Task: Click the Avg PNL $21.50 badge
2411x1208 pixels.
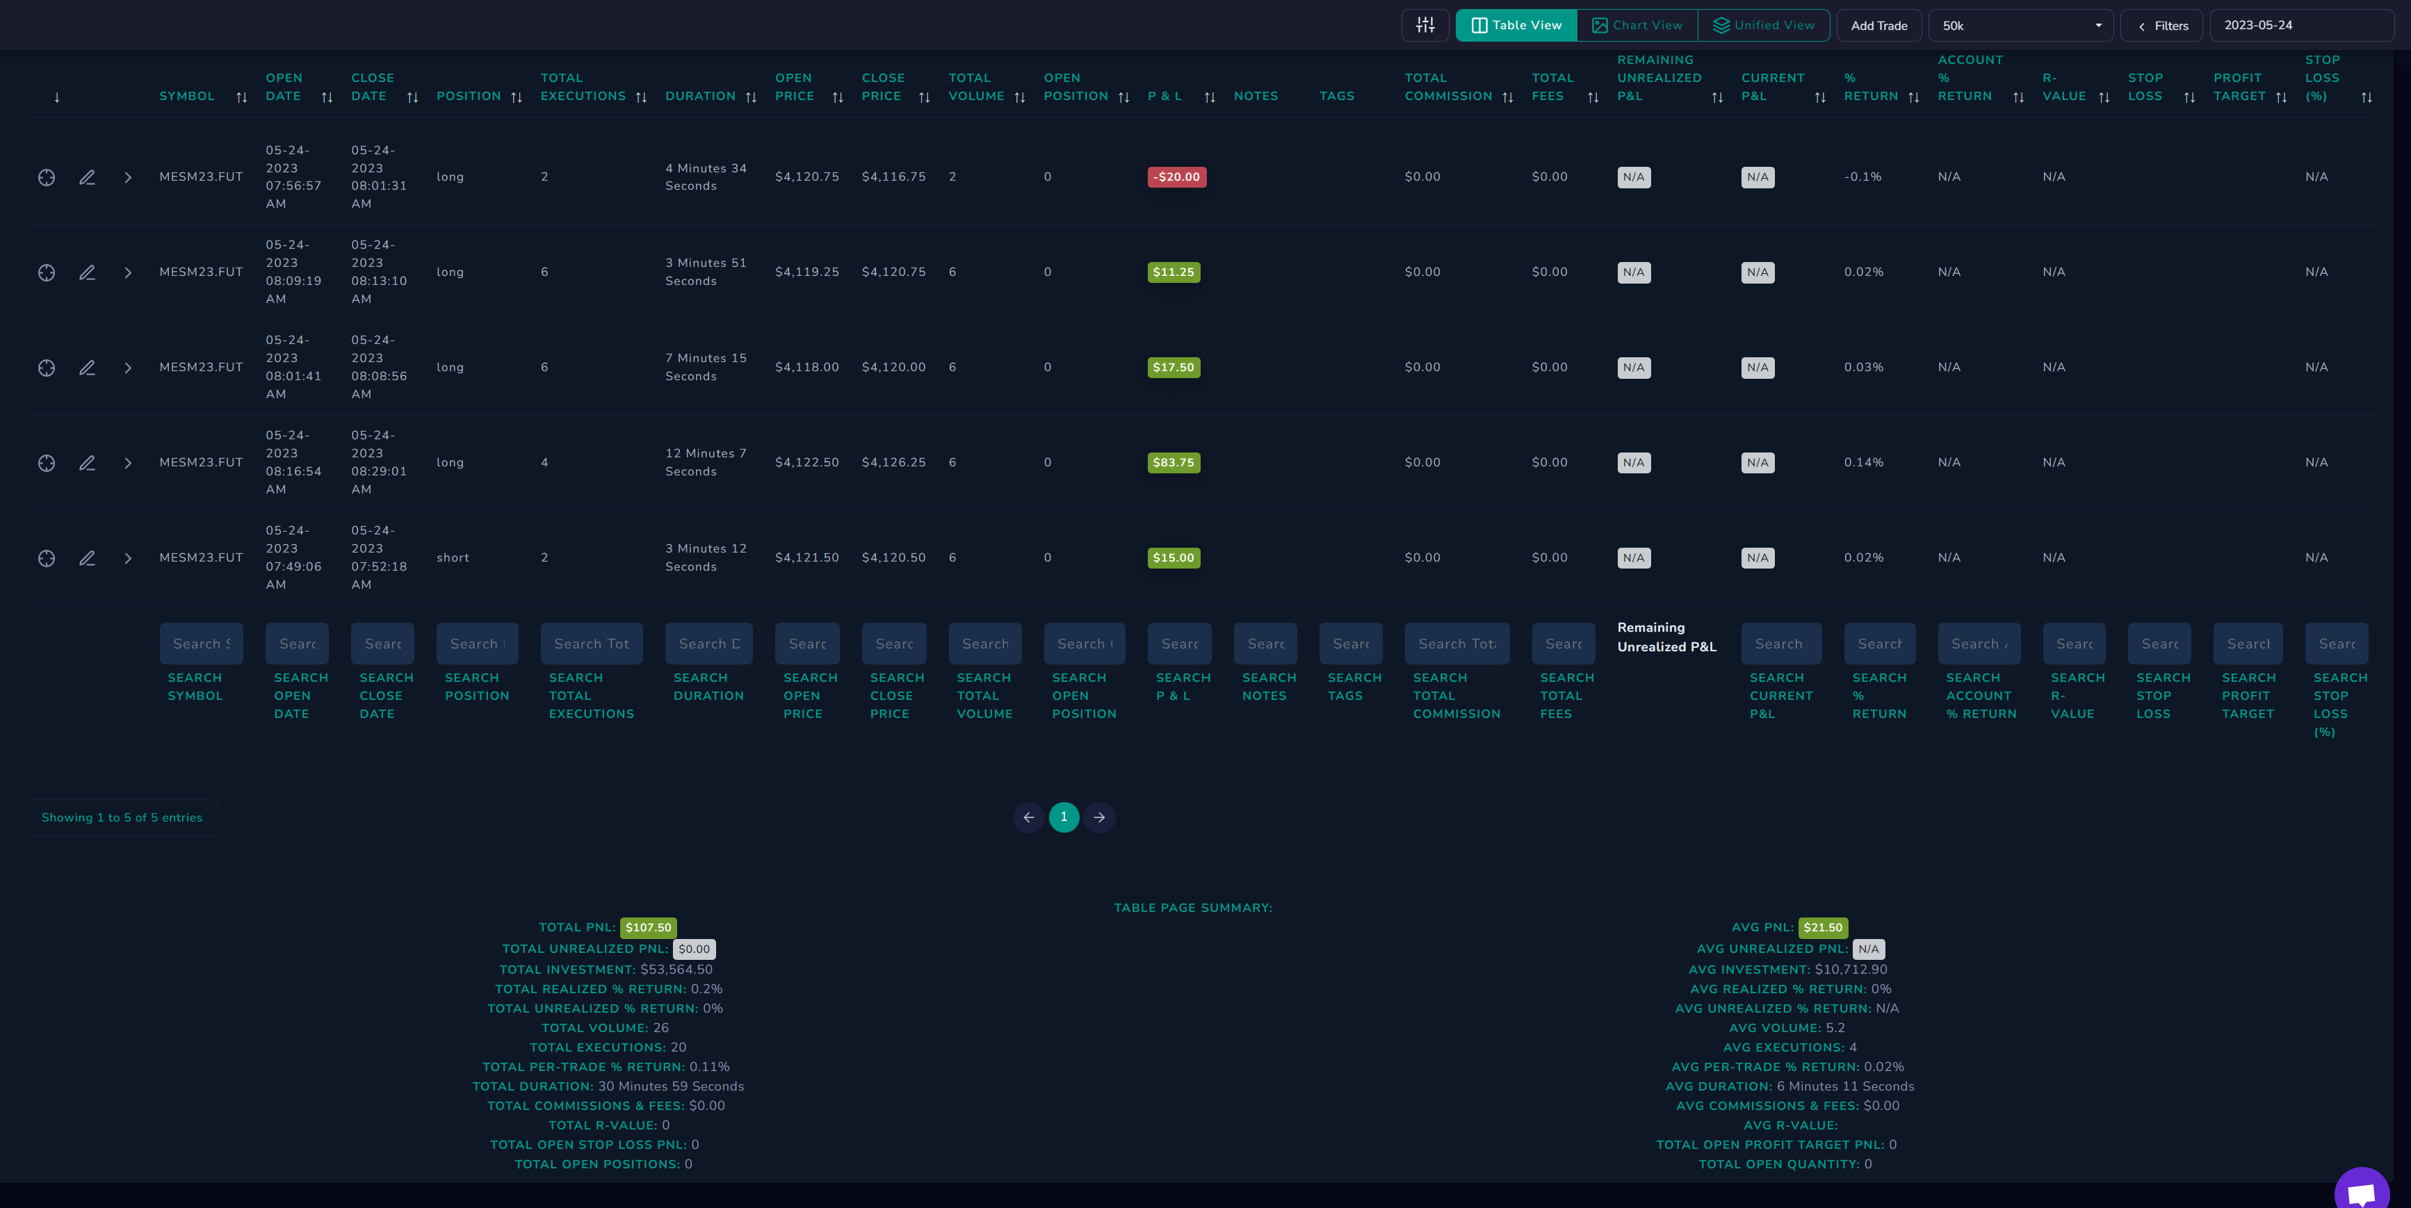Action: pyautogui.click(x=1824, y=928)
